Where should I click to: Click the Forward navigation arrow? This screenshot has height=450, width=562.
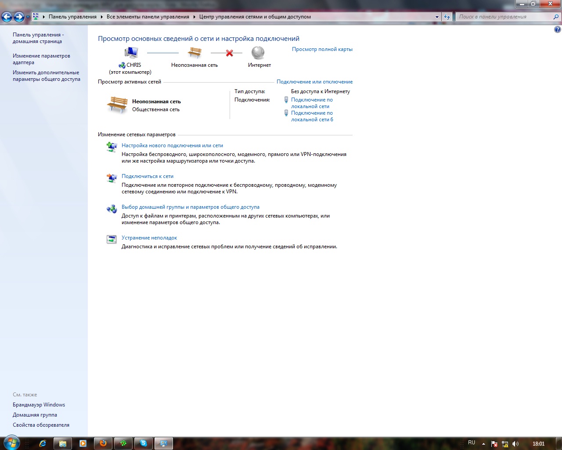pyautogui.click(x=19, y=17)
